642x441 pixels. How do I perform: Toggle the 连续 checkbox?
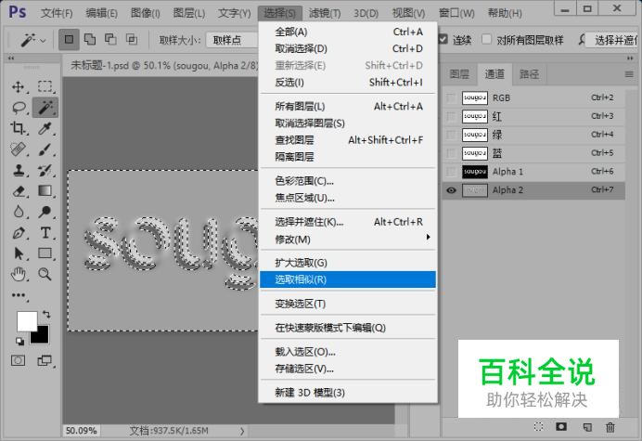click(443, 39)
